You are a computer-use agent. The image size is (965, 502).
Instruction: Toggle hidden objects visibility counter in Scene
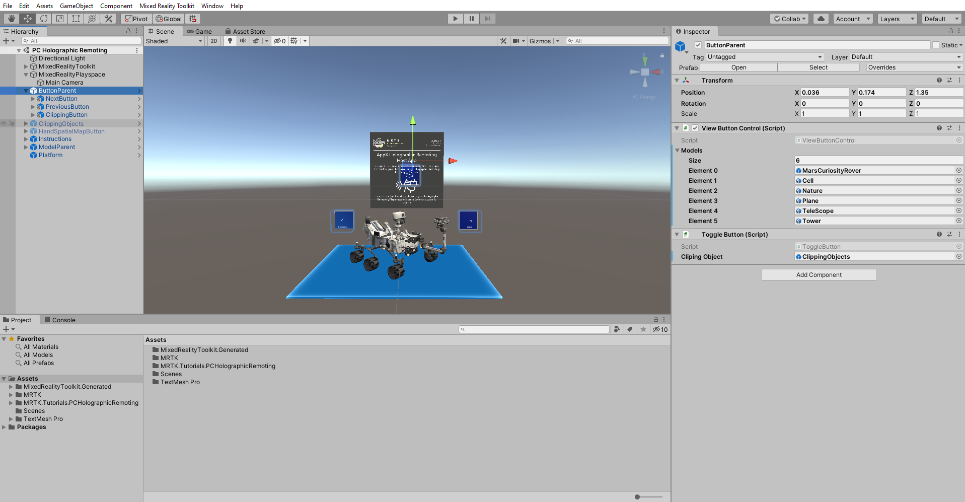click(x=280, y=41)
